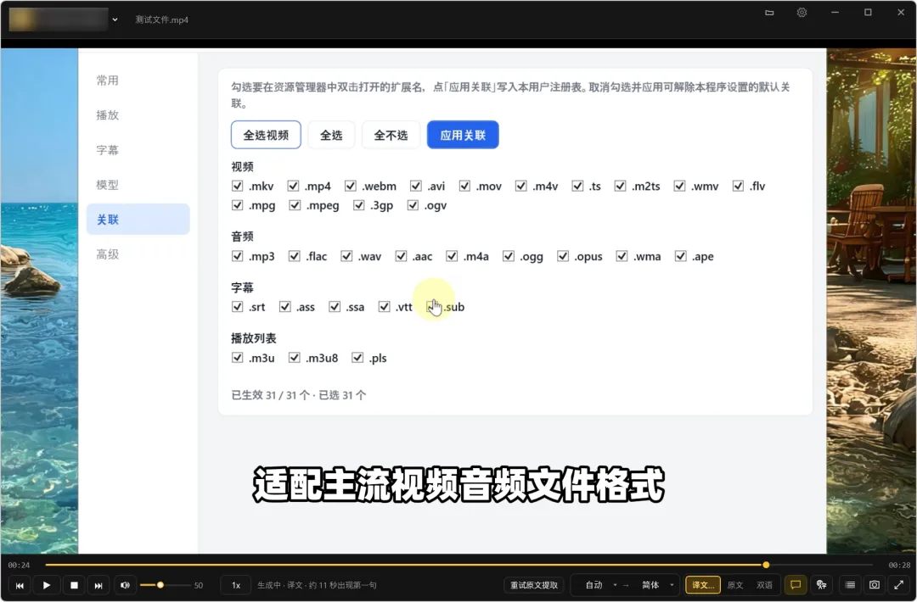Toggle the .ogv checkbox
Screen dimensions: 917x602
tap(413, 205)
